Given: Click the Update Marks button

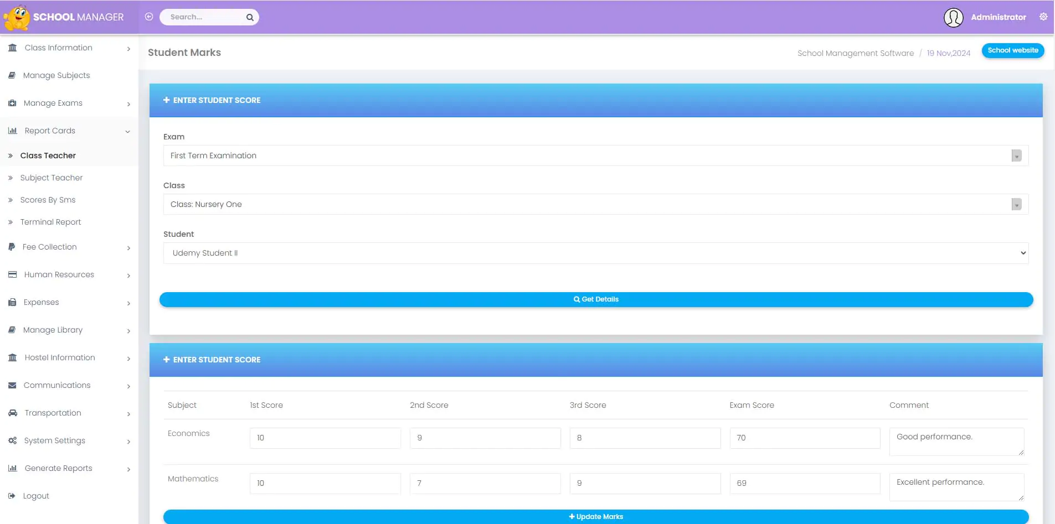Looking at the screenshot, I should click(595, 516).
